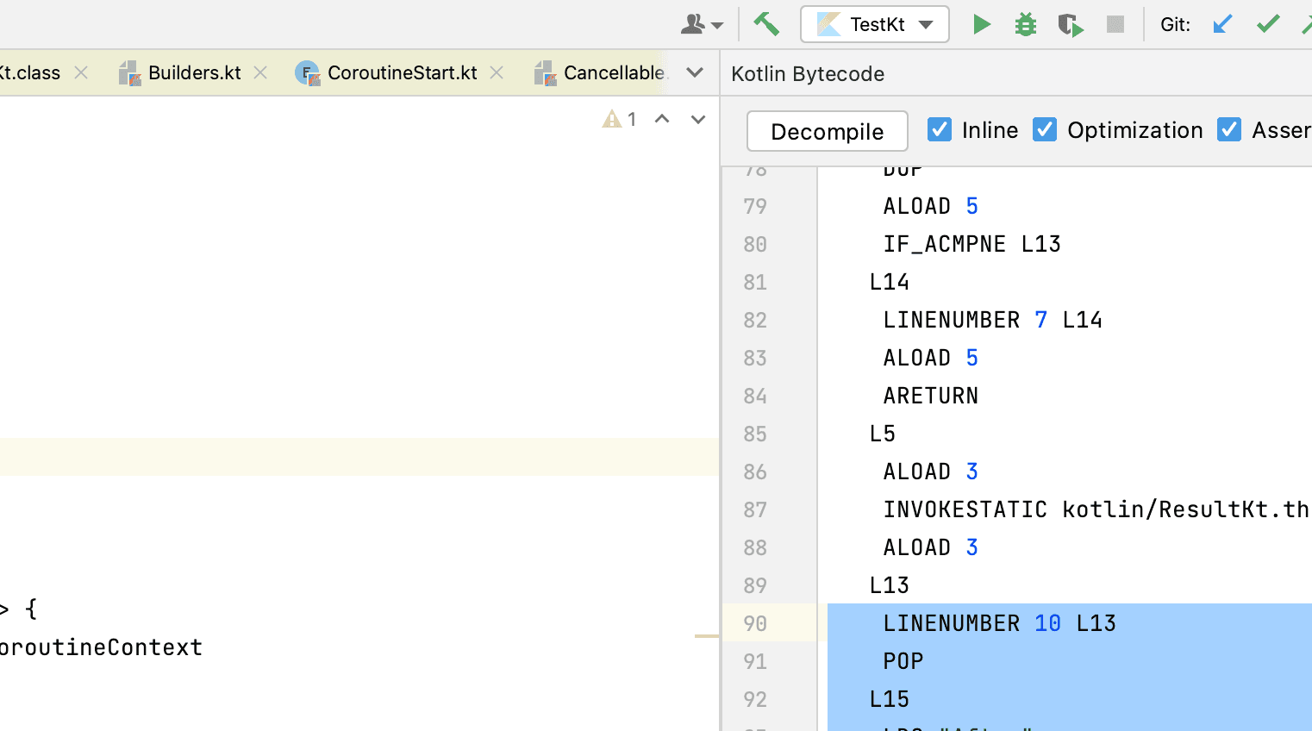Open the hidden tabs chevron list

point(695,73)
